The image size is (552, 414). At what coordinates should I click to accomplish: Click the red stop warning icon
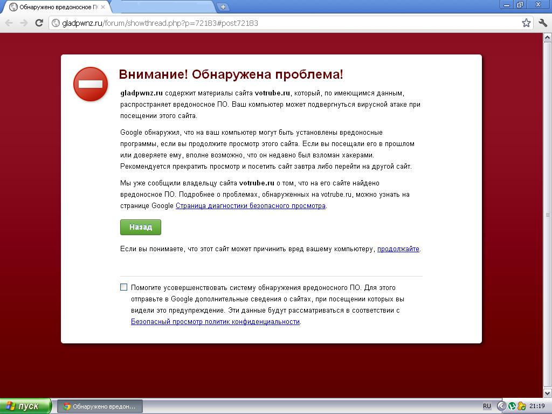click(91, 84)
